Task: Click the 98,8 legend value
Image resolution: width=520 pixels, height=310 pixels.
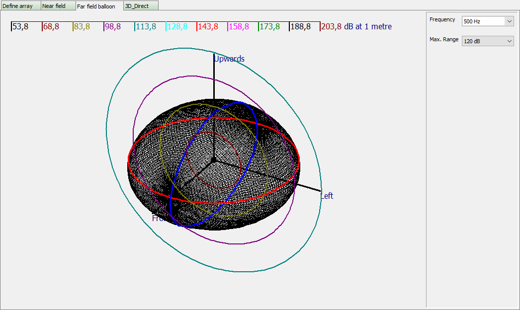Action: click(x=113, y=26)
